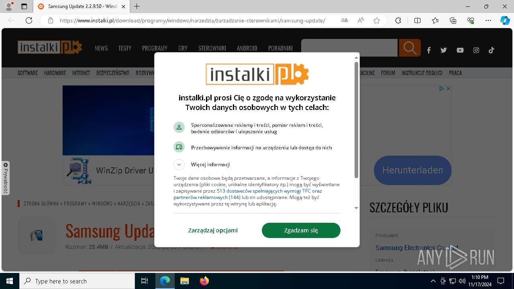Screen dimensions: 514x289
Task: Click the translate page icon
Action: tap(345, 20)
